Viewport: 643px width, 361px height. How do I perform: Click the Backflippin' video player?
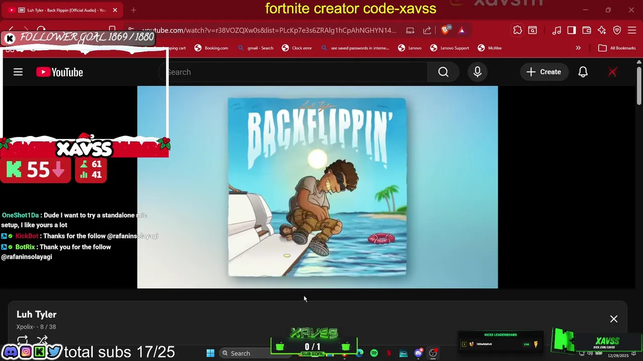(x=317, y=187)
